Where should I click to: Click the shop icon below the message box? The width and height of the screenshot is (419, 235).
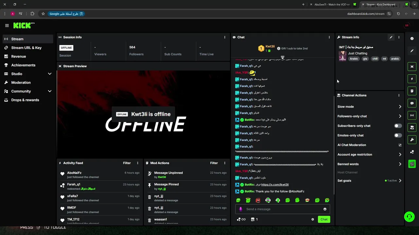coord(254,219)
